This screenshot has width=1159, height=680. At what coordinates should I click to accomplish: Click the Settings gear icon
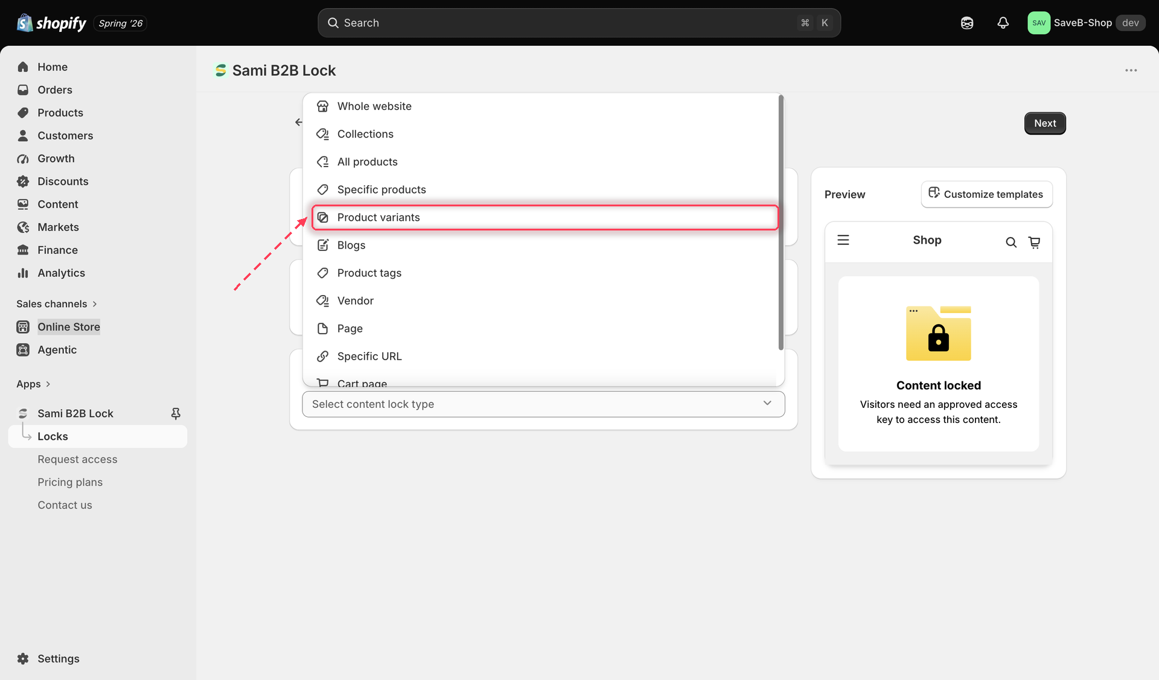pyautogui.click(x=23, y=659)
